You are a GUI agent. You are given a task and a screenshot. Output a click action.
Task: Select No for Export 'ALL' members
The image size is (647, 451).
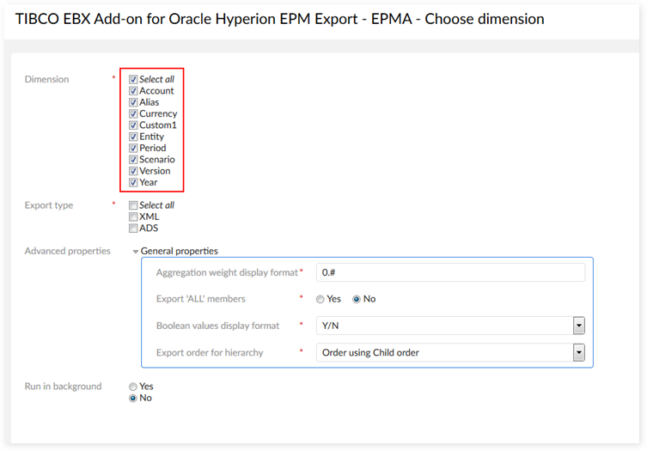tap(357, 299)
